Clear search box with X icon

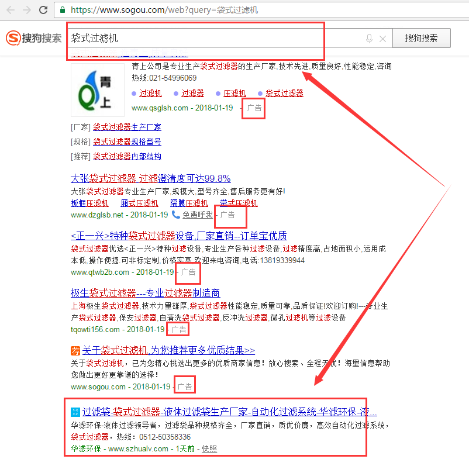pos(383,39)
